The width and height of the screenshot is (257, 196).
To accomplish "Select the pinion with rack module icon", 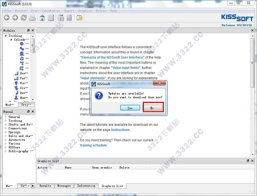I will [22, 54].
